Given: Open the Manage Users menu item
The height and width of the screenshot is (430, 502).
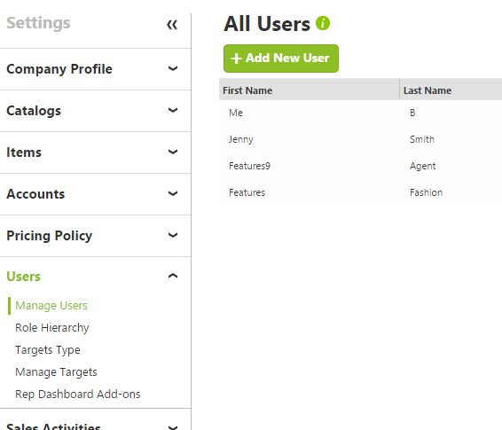Looking at the screenshot, I should tap(51, 306).
